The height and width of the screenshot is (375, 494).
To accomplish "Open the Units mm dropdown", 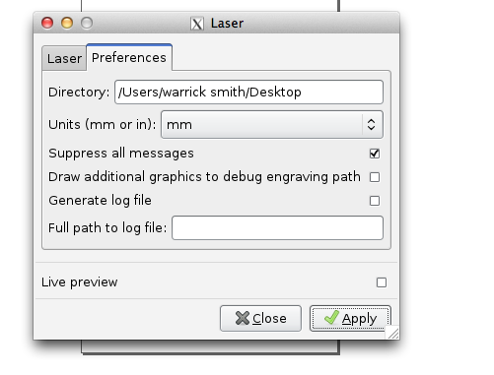I will click(x=272, y=124).
